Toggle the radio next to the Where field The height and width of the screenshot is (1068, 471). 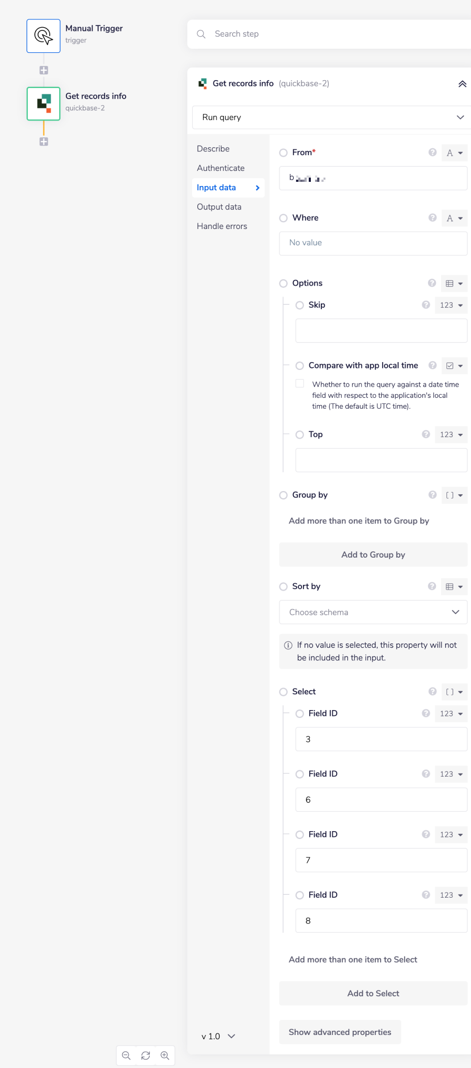tap(283, 218)
